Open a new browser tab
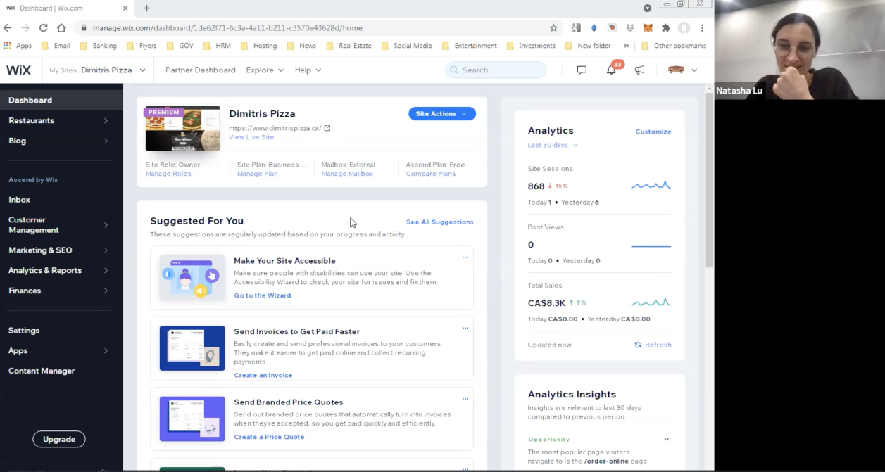Viewport: 885px width, 472px height. [x=146, y=8]
